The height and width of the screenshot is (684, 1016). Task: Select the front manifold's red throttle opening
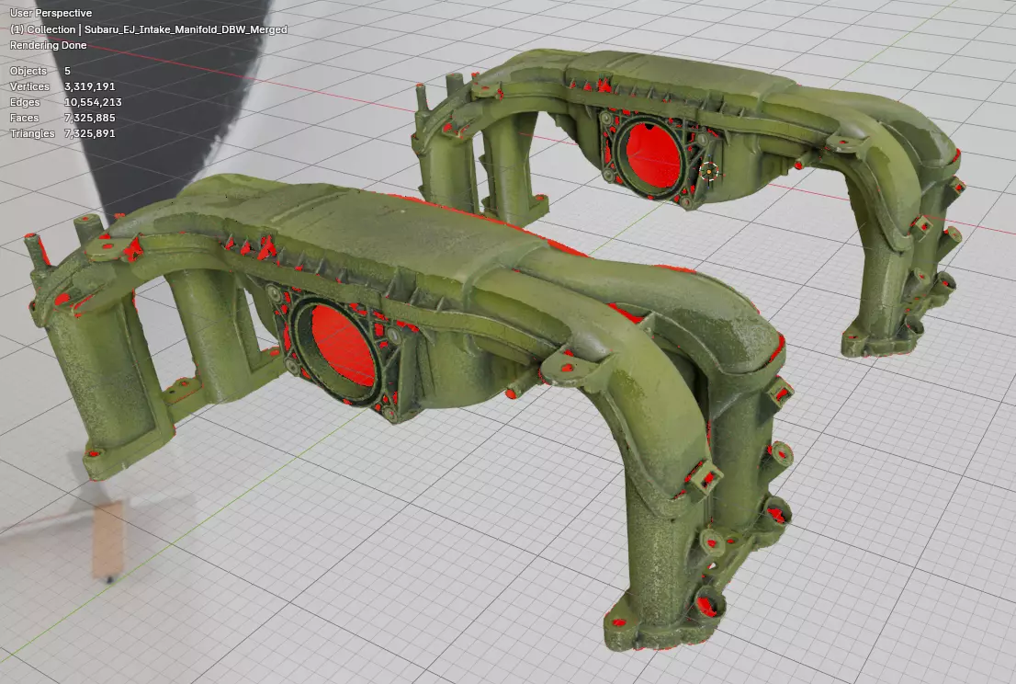(344, 344)
